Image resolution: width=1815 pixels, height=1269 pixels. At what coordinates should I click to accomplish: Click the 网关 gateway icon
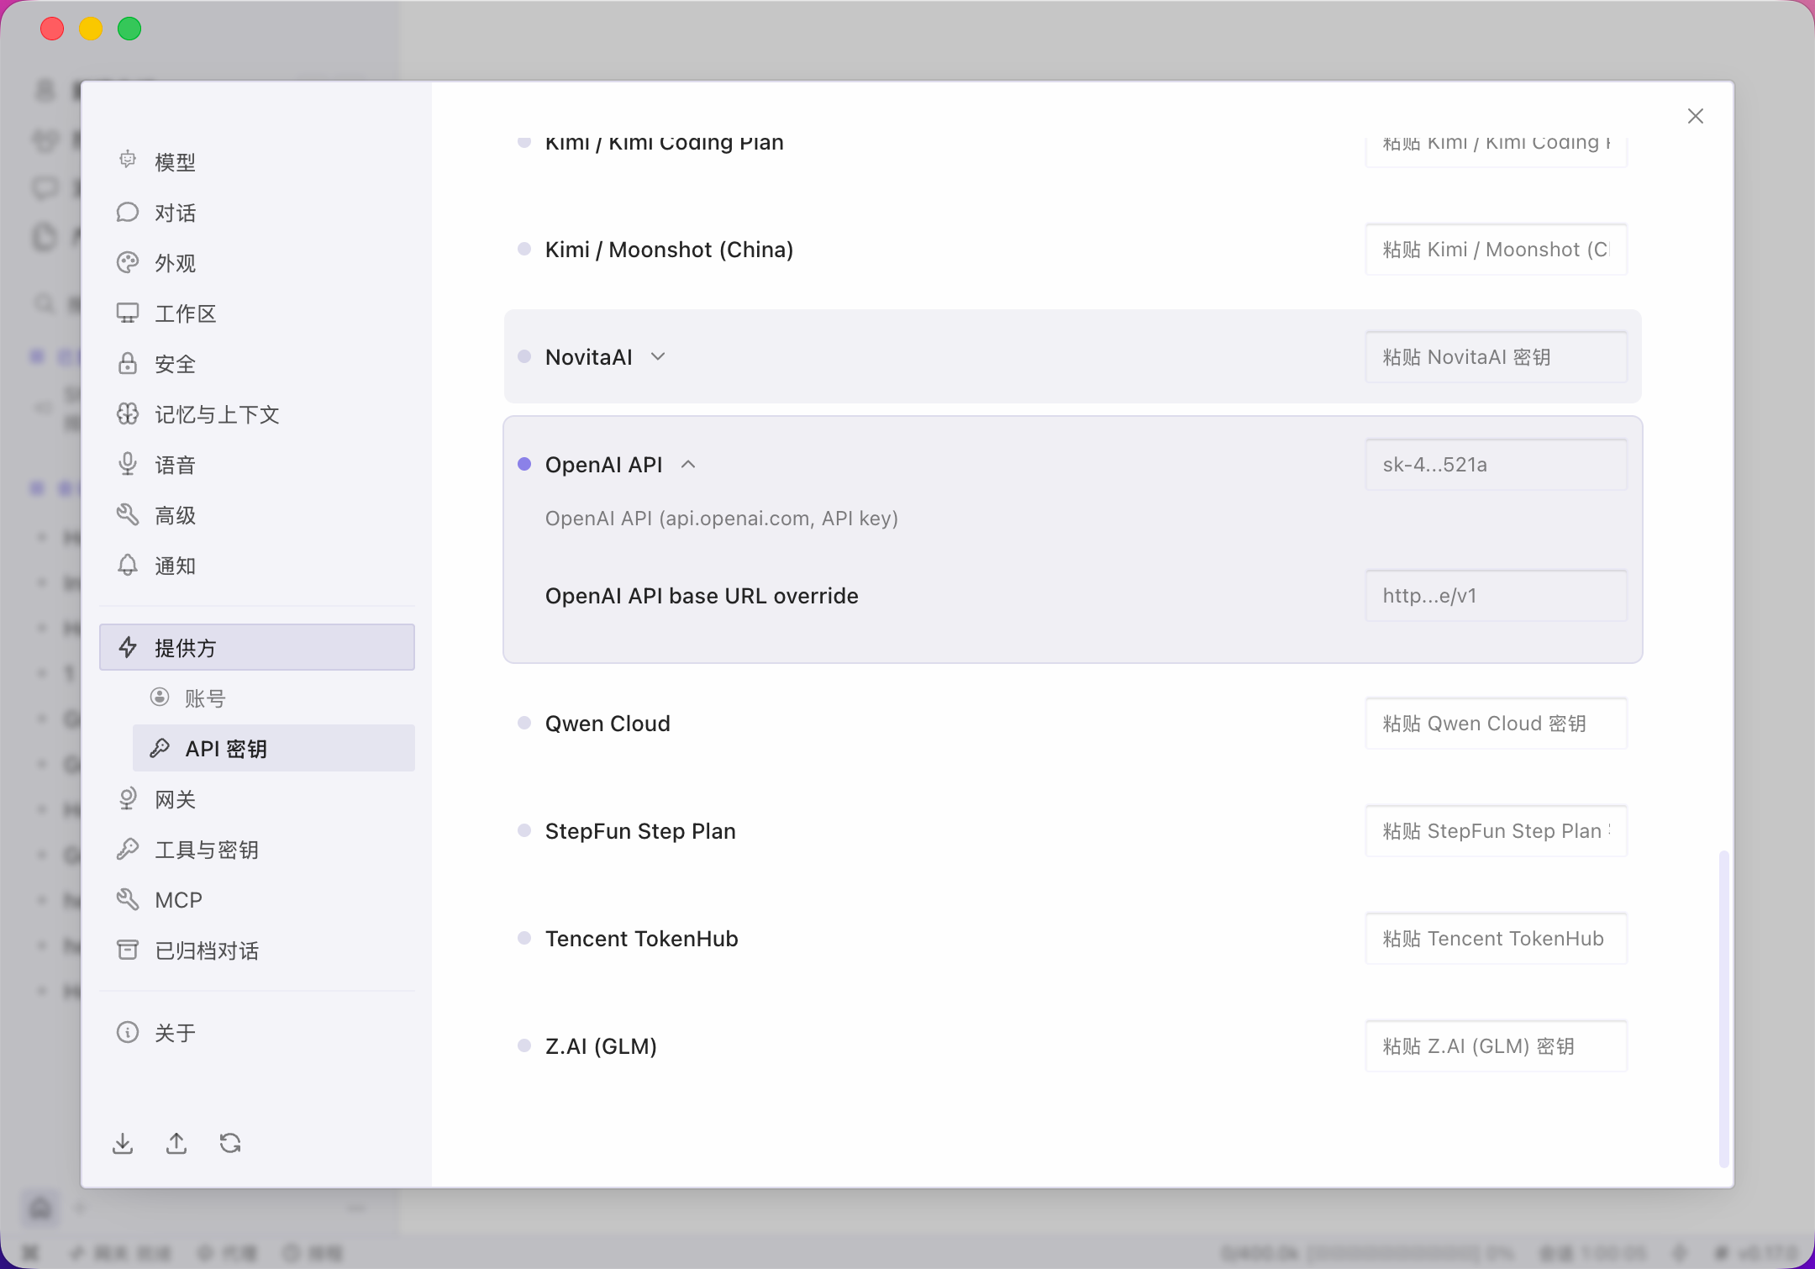[x=128, y=798]
